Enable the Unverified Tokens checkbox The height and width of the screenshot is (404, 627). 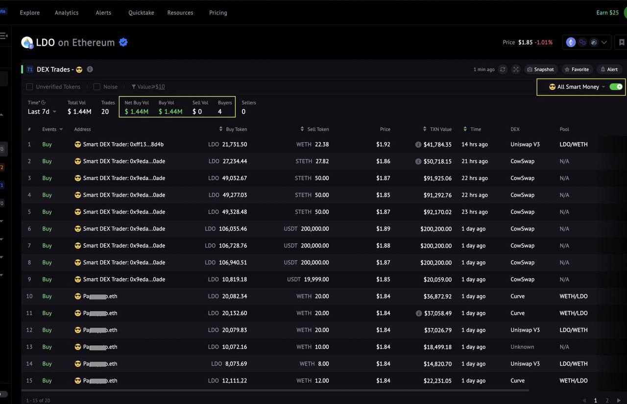[x=29, y=87]
